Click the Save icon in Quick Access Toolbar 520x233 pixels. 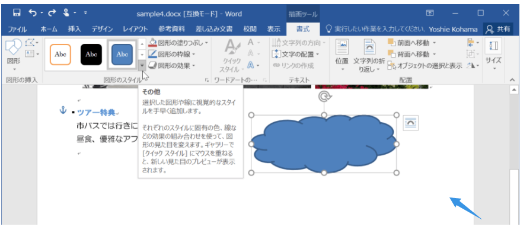pyautogui.click(x=17, y=13)
